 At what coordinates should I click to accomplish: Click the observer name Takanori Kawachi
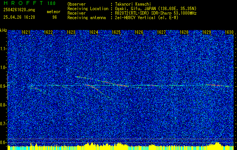point(133,4)
